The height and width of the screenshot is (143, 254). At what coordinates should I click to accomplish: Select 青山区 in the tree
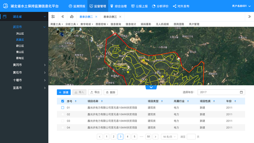(20, 52)
